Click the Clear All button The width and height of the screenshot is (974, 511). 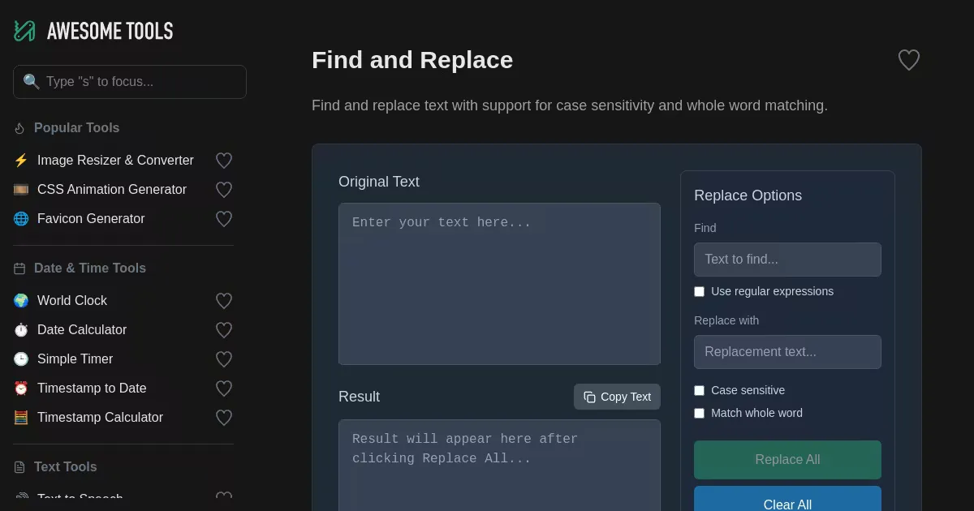[787, 501]
